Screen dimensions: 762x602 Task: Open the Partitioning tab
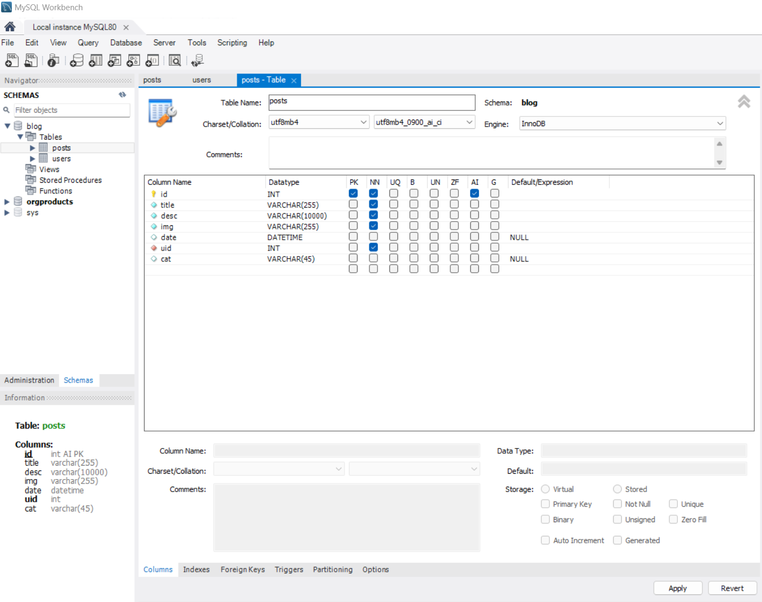(x=333, y=570)
